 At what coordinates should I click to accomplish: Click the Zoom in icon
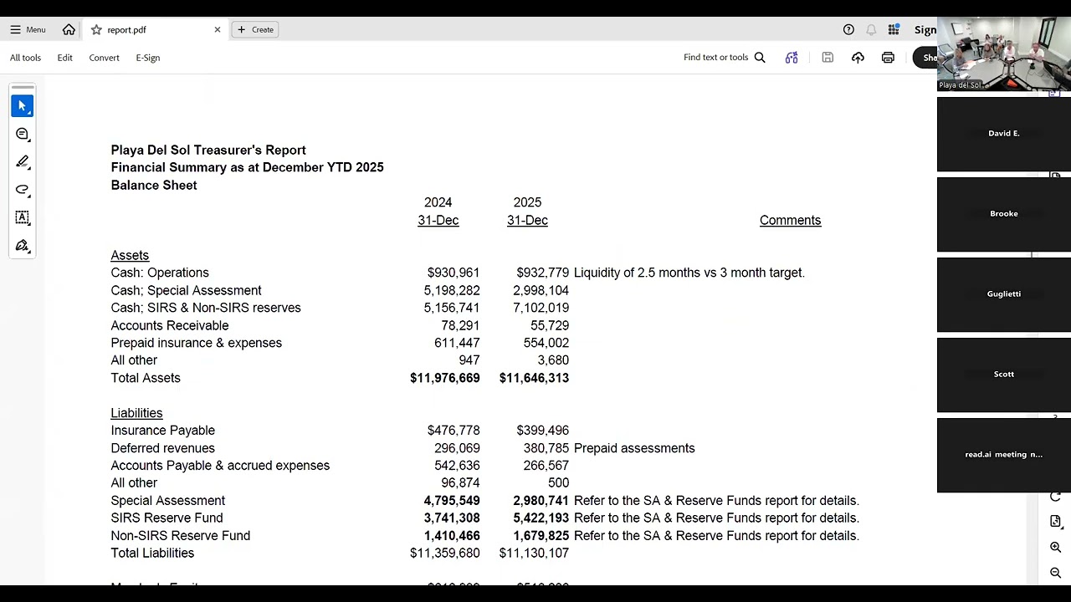pyautogui.click(x=1055, y=548)
